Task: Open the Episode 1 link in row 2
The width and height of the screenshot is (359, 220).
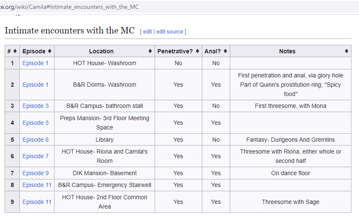Action: point(35,85)
